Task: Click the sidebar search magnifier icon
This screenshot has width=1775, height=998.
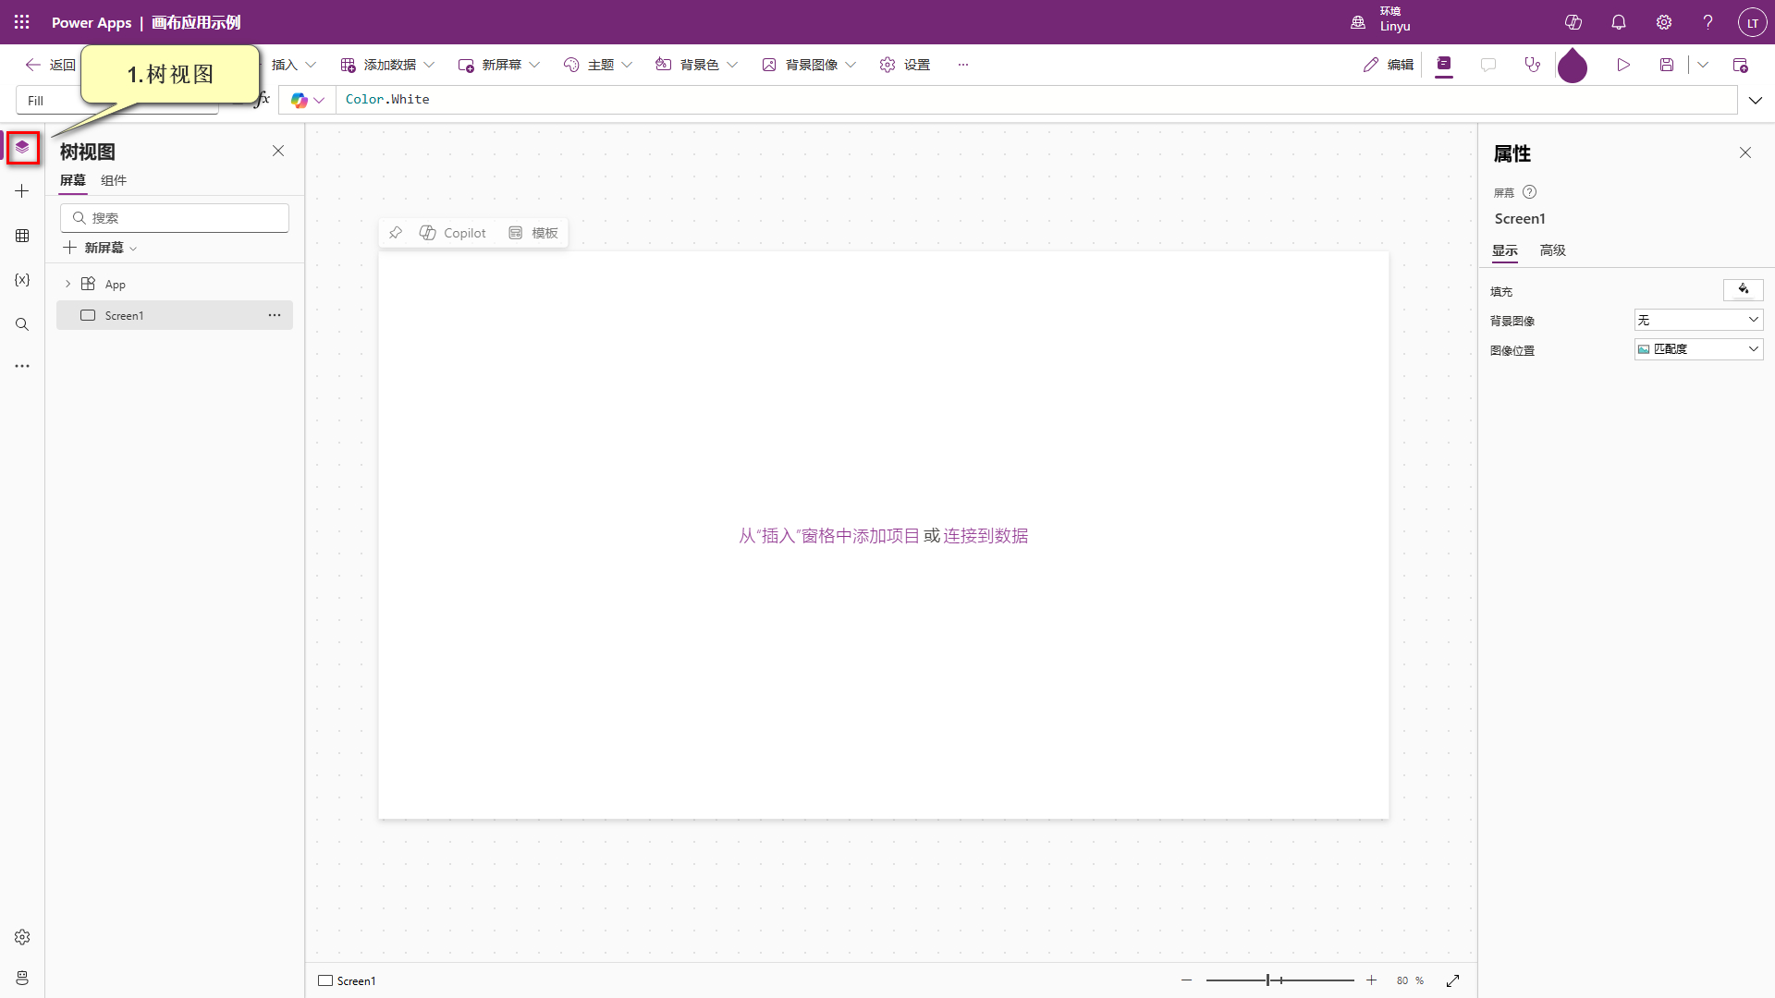Action: 22,324
